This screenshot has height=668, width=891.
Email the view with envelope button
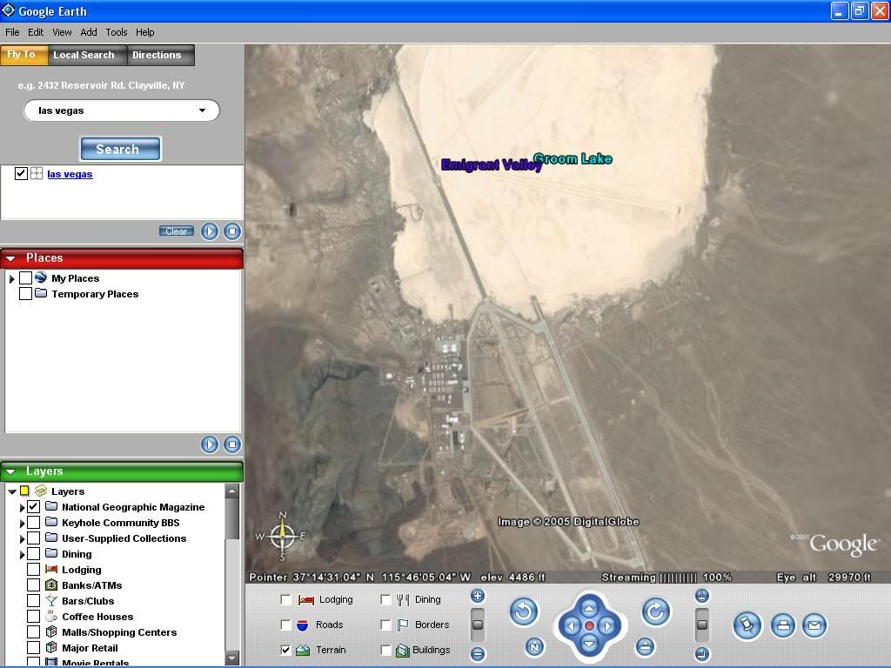[814, 625]
